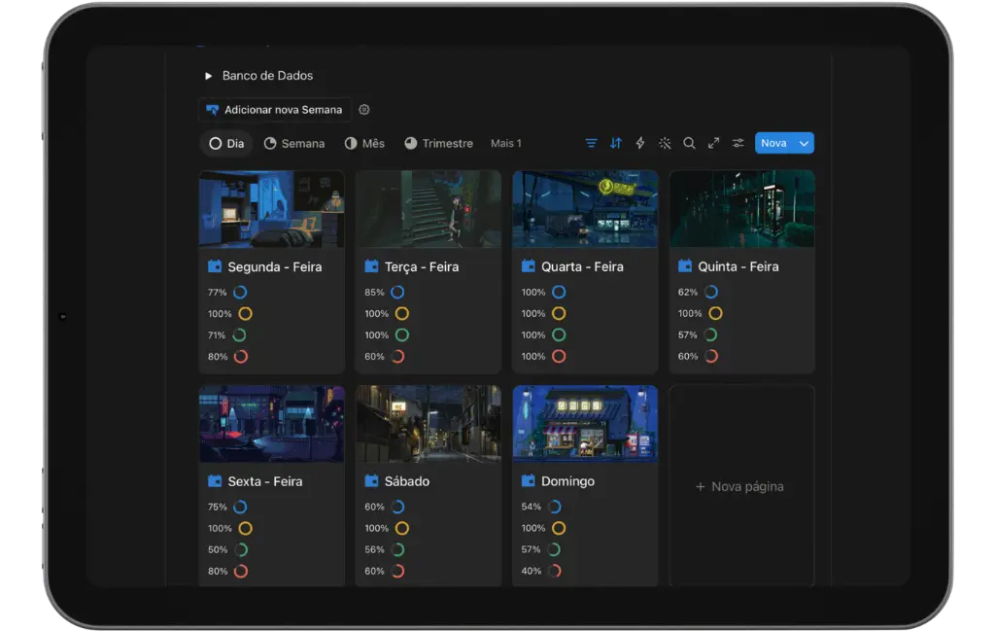Expand database to full page icon
Image resolution: width=995 pixels, height=631 pixels.
[x=714, y=144]
